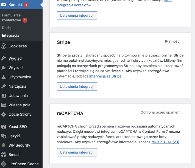The image size is (195, 168).
Task: Open the integracja kontaktów link
Action: [74, 5]
